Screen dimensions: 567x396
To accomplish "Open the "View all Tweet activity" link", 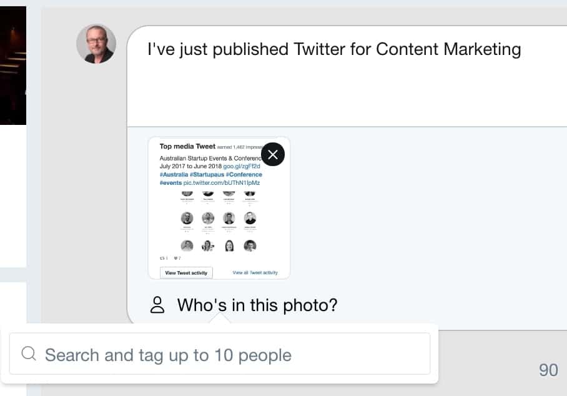I will [255, 273].
